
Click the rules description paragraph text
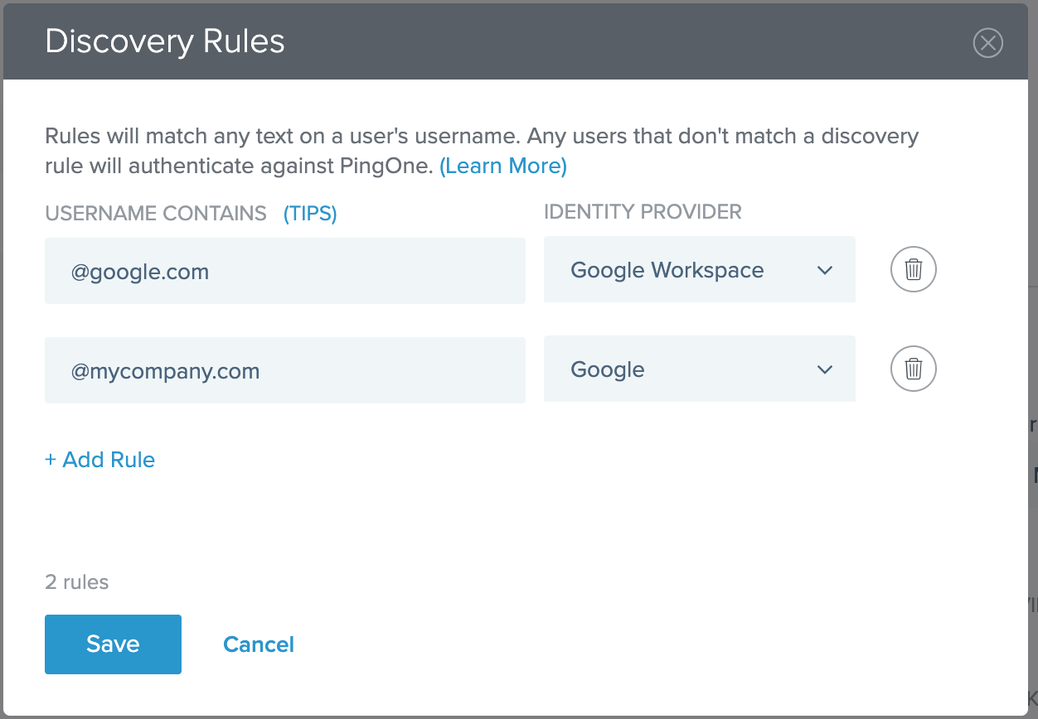coord(481,137)
